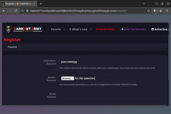Viewport: 171px width, 114px height.
Task: Click the address bar URL
Action: (x=78, y=11)
